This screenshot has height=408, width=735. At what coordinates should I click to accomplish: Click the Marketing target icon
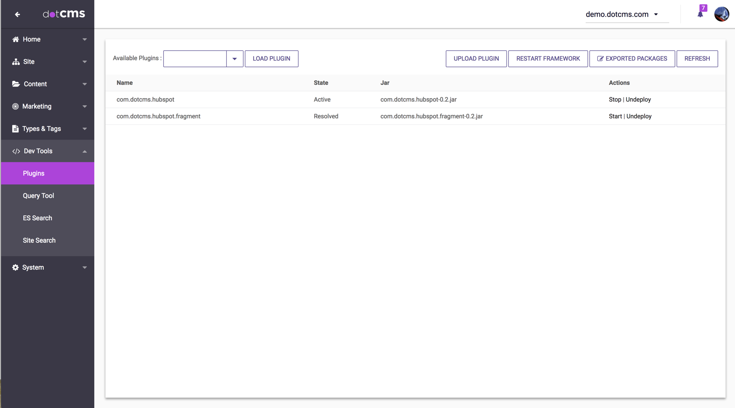pos(15,107)
